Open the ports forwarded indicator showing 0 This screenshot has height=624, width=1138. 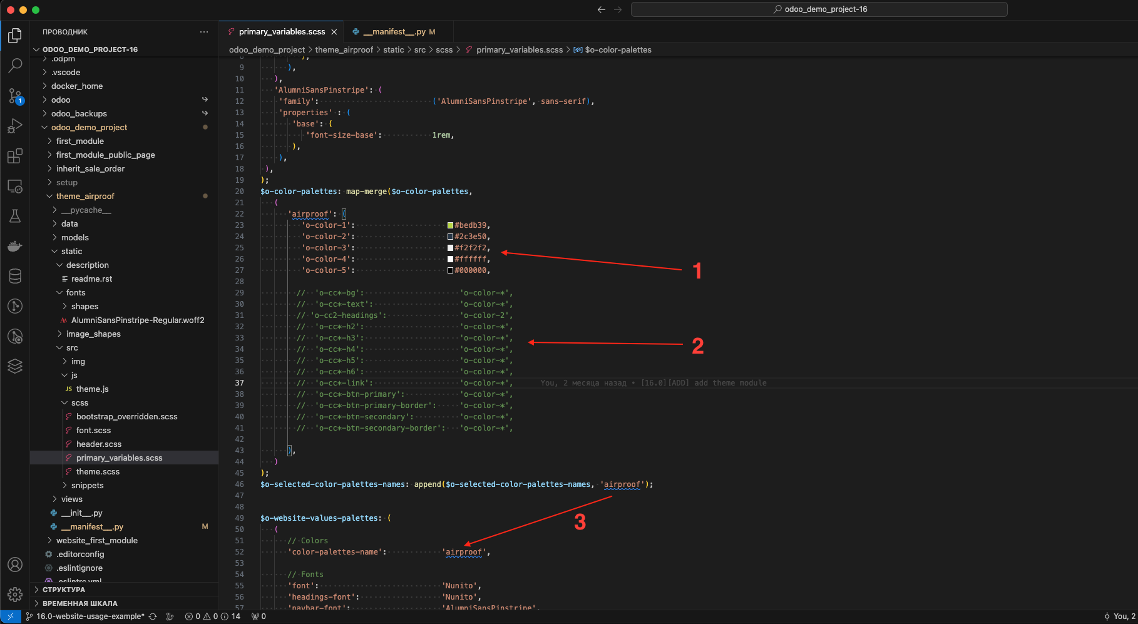(259, 616)
